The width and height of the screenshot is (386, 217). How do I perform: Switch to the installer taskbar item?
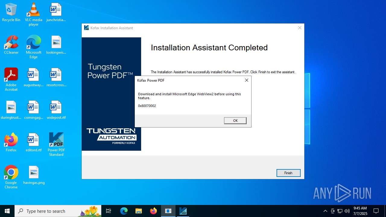[168, 211]
